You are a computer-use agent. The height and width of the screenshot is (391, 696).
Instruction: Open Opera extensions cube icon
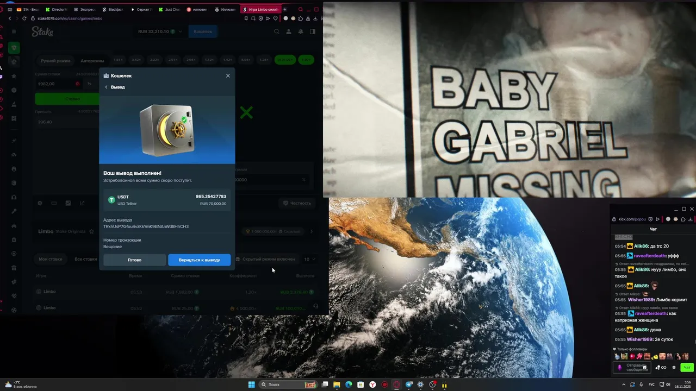point(301,18)
